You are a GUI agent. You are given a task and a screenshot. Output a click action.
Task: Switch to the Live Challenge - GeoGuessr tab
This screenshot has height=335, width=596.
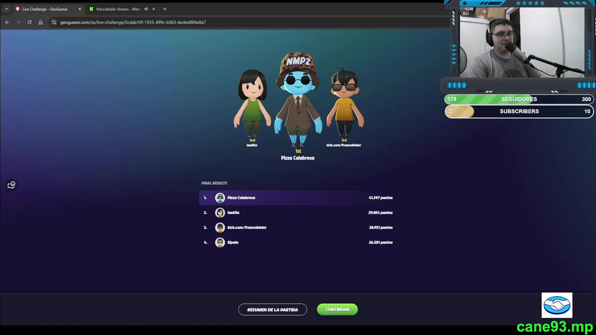45,9
